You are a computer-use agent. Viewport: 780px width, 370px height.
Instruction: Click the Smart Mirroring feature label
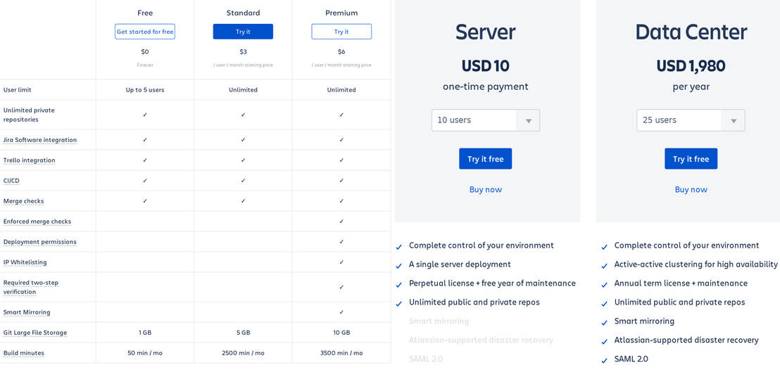pos(27,312)
